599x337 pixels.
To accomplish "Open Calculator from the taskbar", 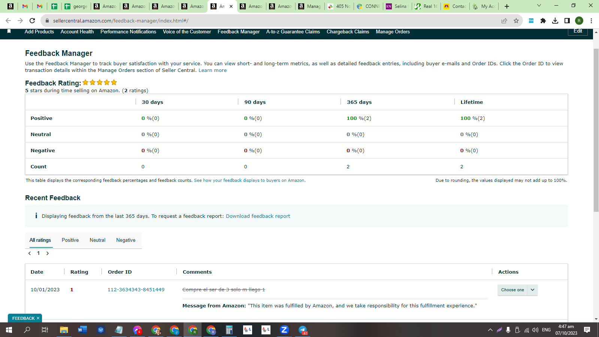I will 229,330.
